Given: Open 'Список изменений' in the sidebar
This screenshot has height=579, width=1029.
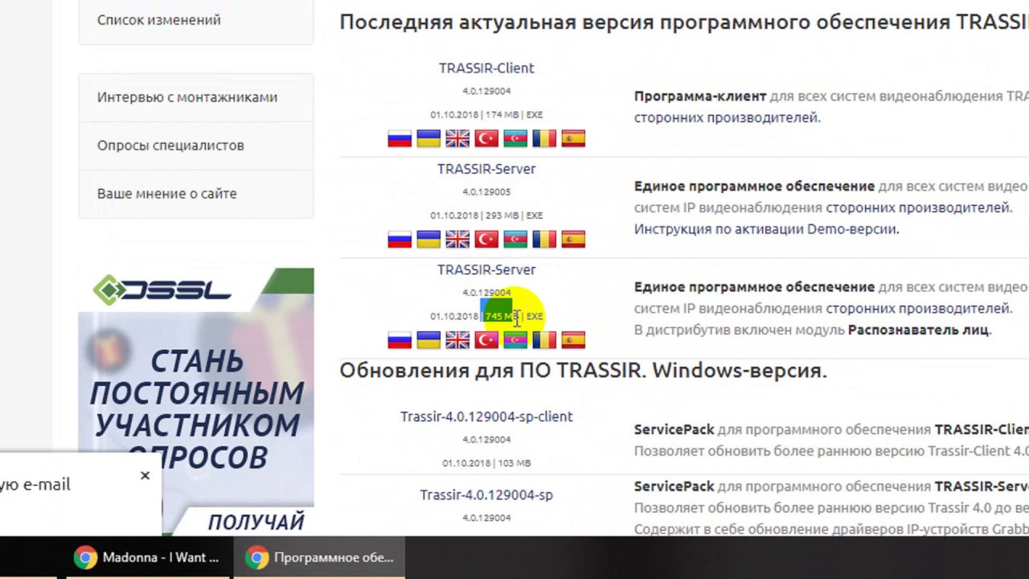Looking at the screenshot, I should pos(195,20).
